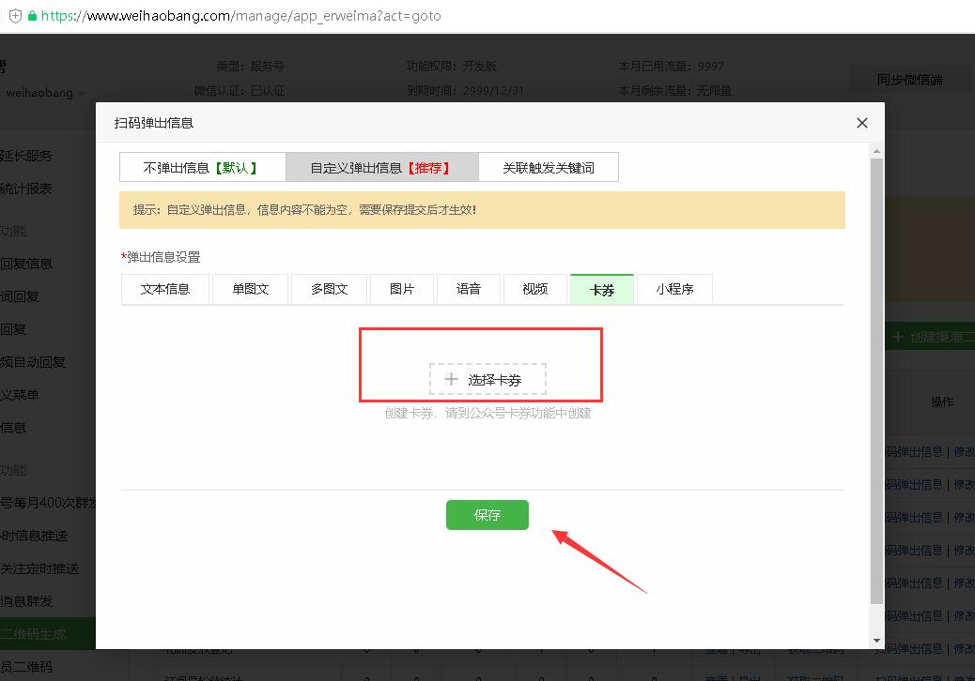
Task: Close the 扫码弹出信息 dialog
Action: pos(862,123)
